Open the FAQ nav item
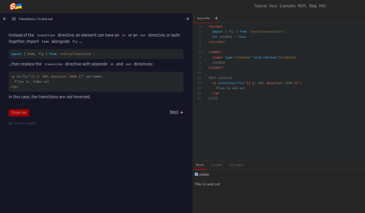Viewport: 365px width, 213px height. tap(322, 6)
